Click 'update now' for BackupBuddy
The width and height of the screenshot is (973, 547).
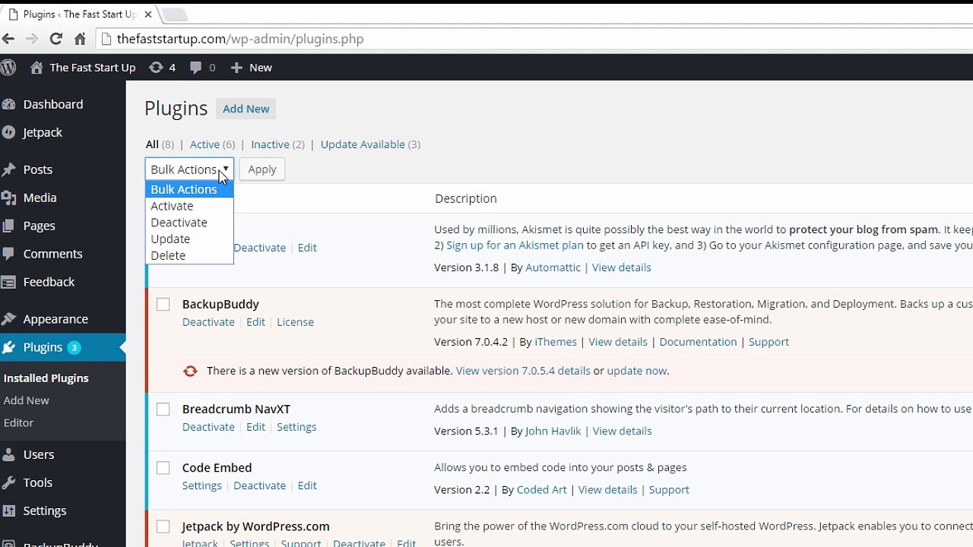(x=637, y=371)
